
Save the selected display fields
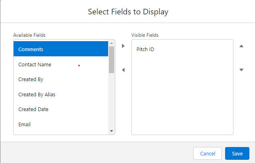click(x=237, y=153)
